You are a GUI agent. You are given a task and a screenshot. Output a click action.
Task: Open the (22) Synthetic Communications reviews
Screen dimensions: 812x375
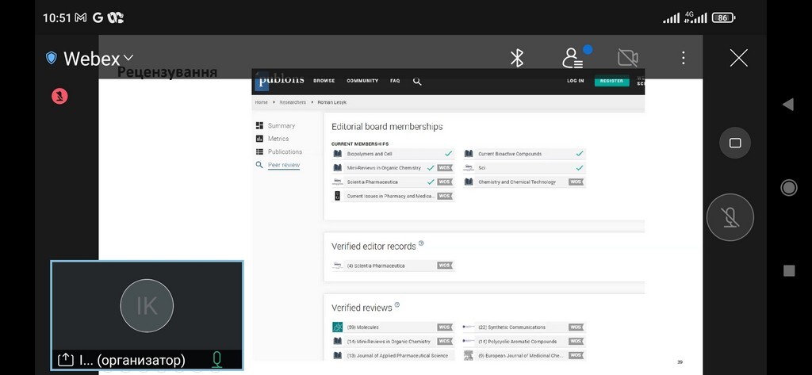[524, 327]
